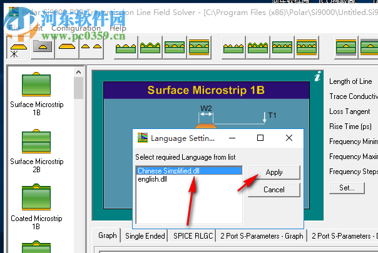Select four-bump structure icon with two orange planes
This screenshot has height=253, width=378.
(307, 47)
